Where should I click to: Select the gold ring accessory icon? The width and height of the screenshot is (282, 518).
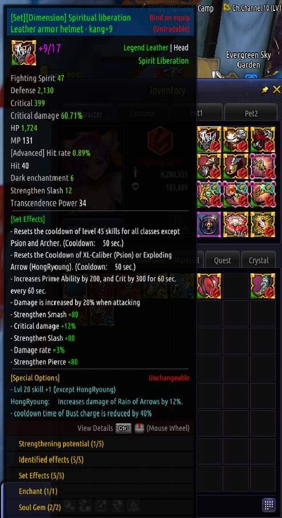coord(263,195)
